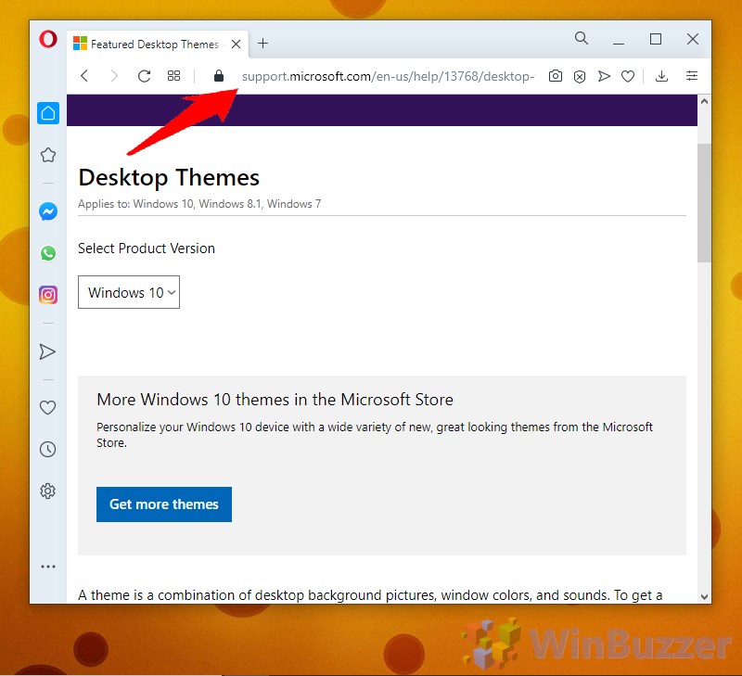Click More Windows 10 themes heading

275,400
